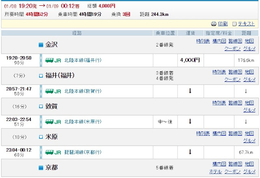Click the printer icon beside 印刷
Viewport: 260px width, 178px height.
tap(214, 24)
